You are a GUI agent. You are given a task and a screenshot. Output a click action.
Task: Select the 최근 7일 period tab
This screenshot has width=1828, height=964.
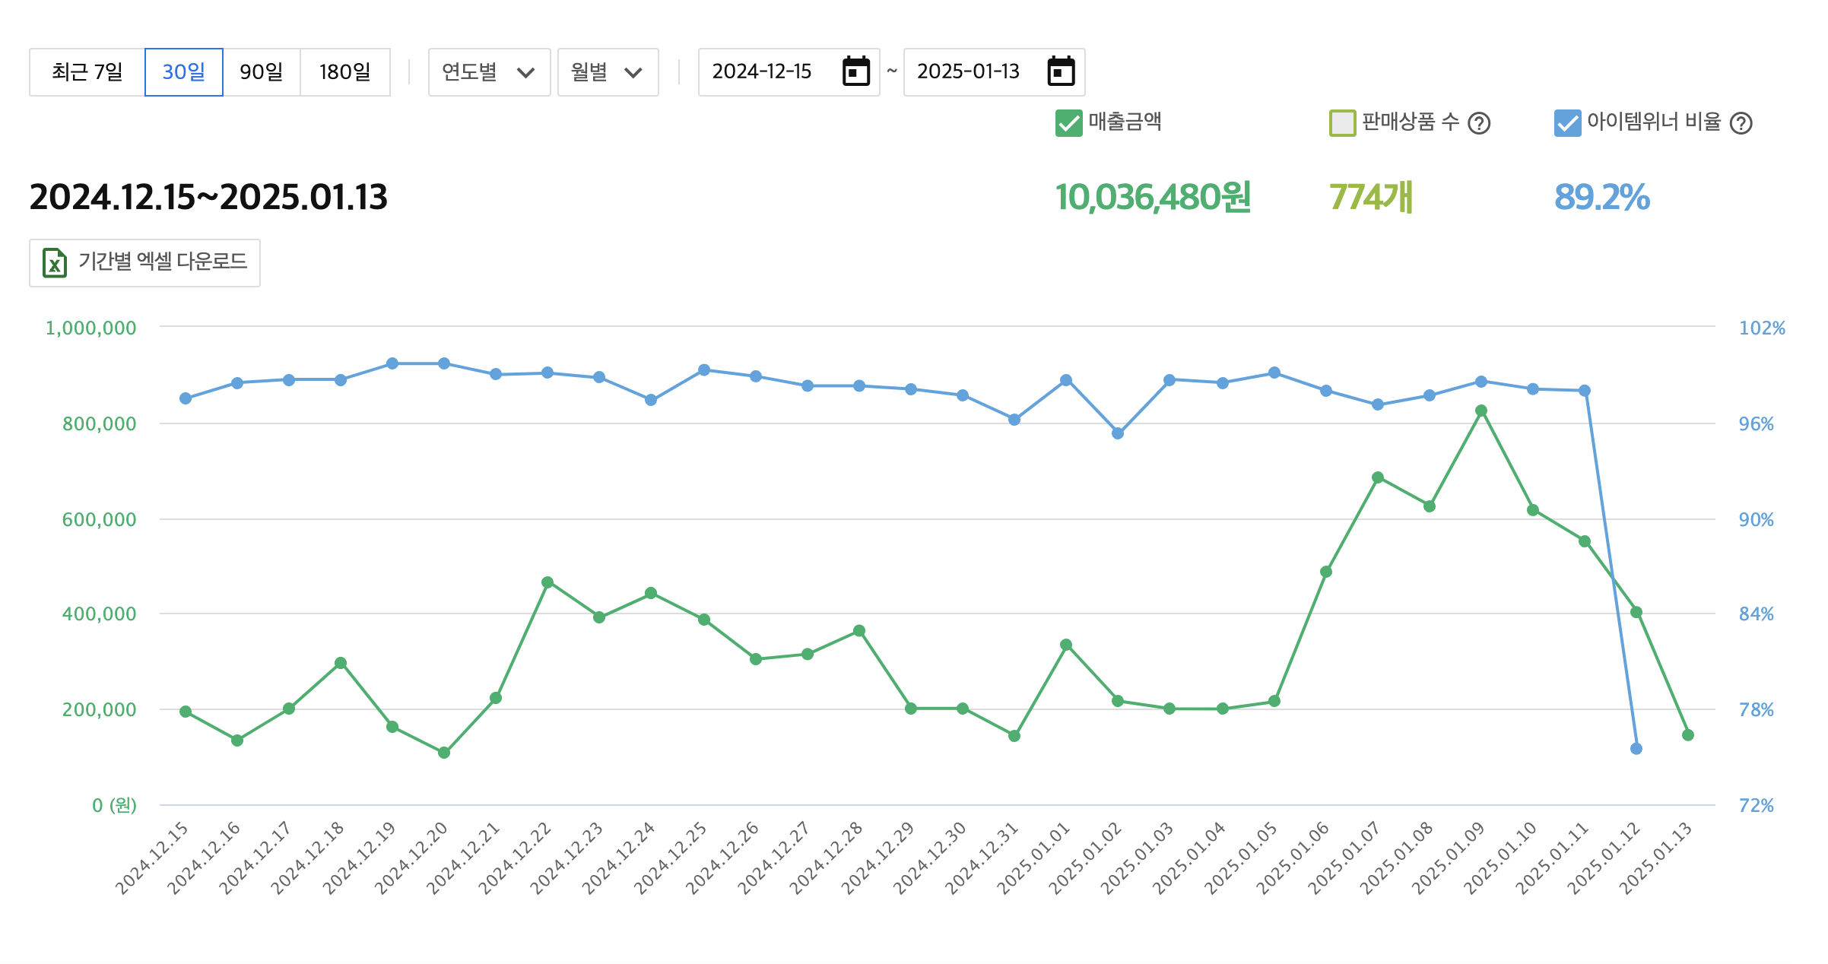[87, 72]
